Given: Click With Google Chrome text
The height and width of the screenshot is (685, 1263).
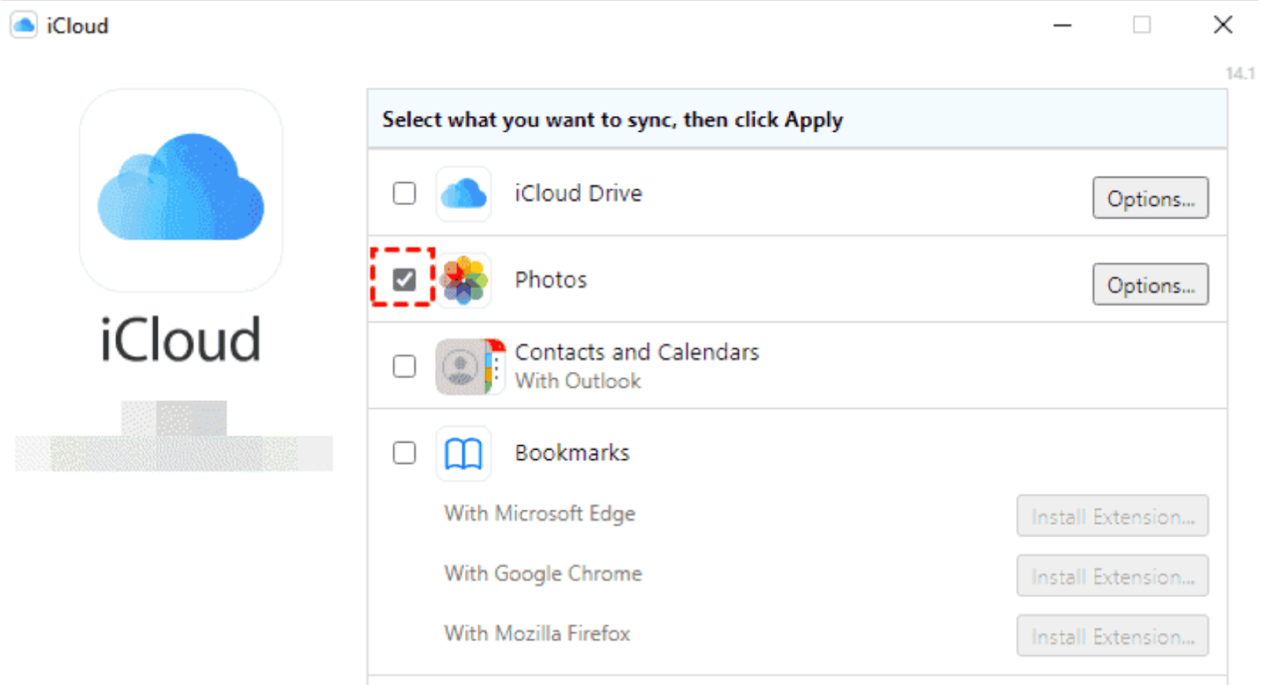Looking at the screenshot, I should coord(543,574).
